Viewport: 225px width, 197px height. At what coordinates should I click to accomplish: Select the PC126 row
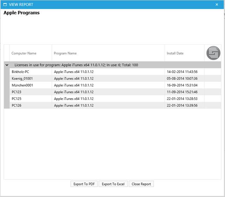click(x=16, y=105)
